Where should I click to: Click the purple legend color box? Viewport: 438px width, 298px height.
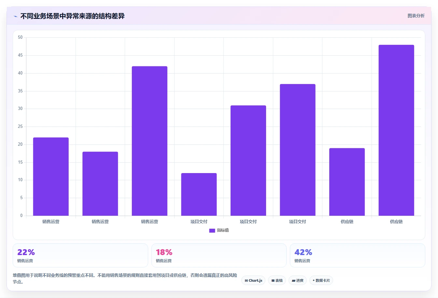[212, 230]
